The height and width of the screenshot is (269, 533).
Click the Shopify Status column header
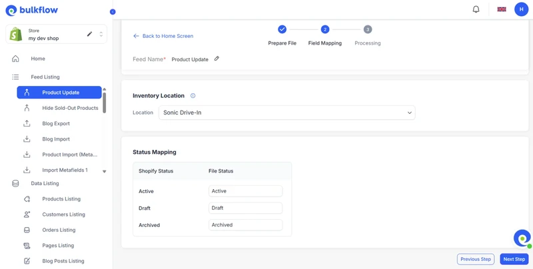156,171
